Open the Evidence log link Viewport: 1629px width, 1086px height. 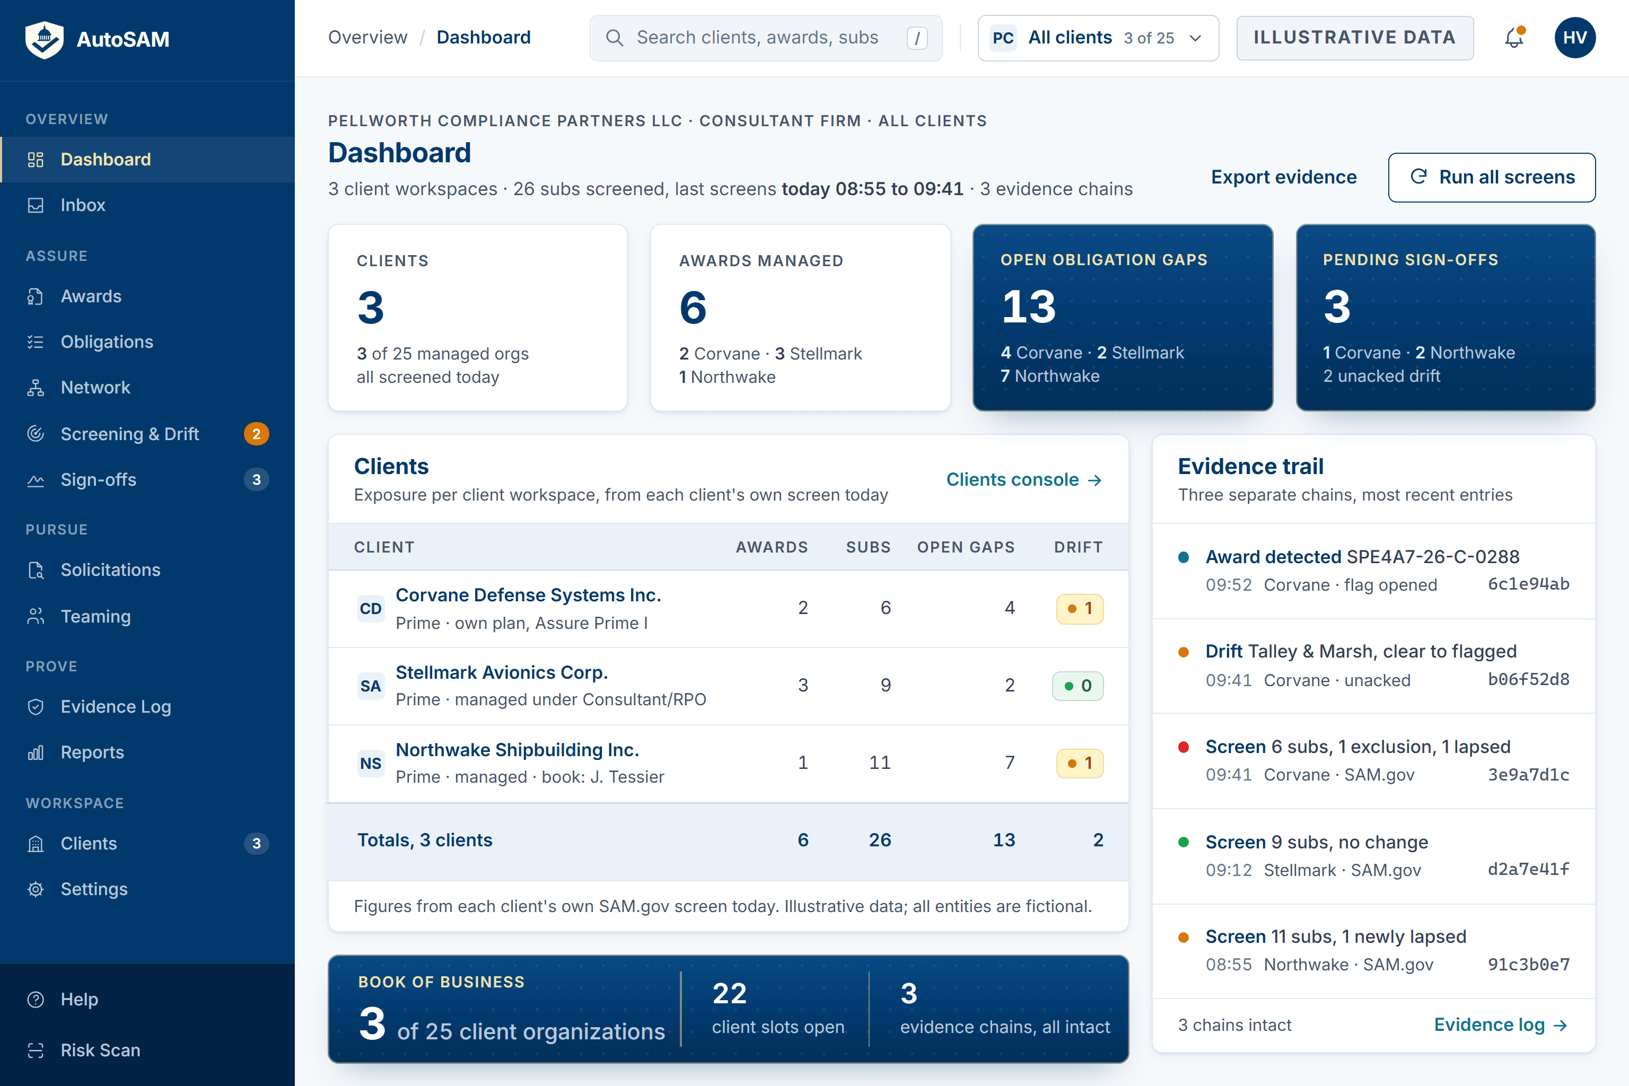pos(1501,1024)
